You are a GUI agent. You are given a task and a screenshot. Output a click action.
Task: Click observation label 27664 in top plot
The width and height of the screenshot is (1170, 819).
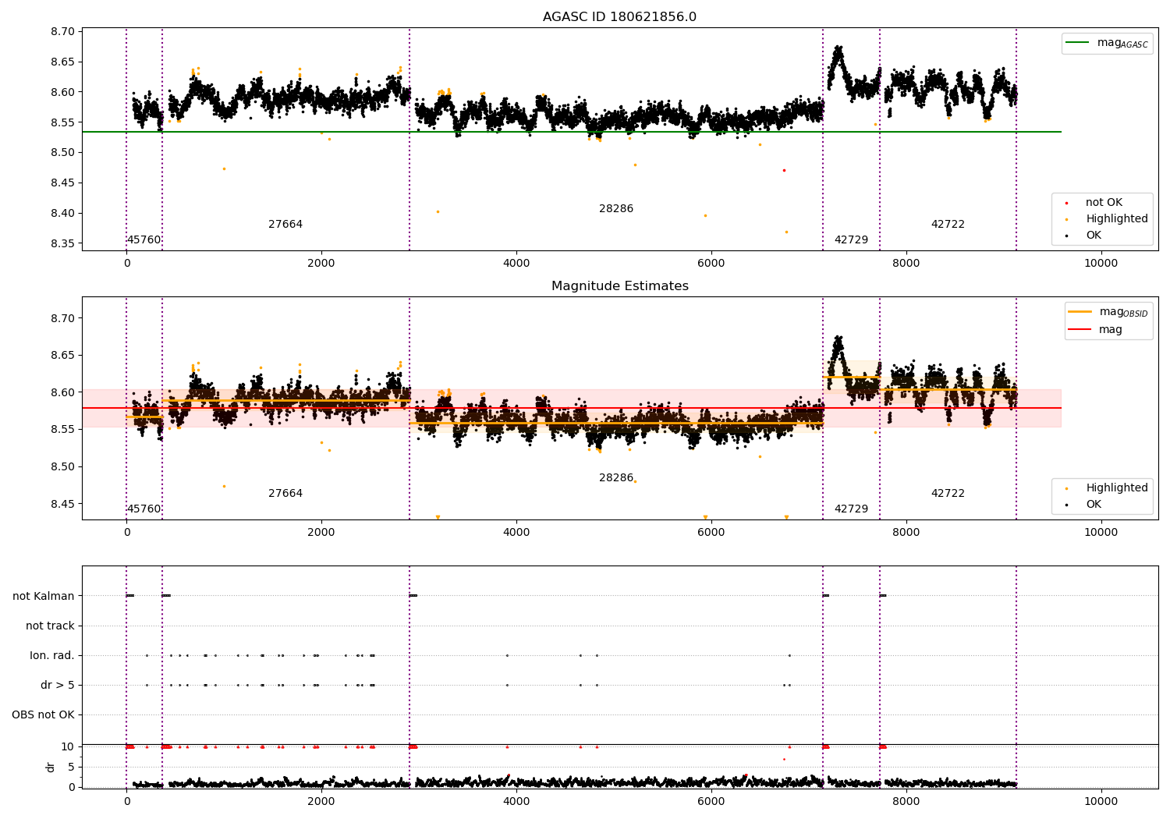coord(285,225)
